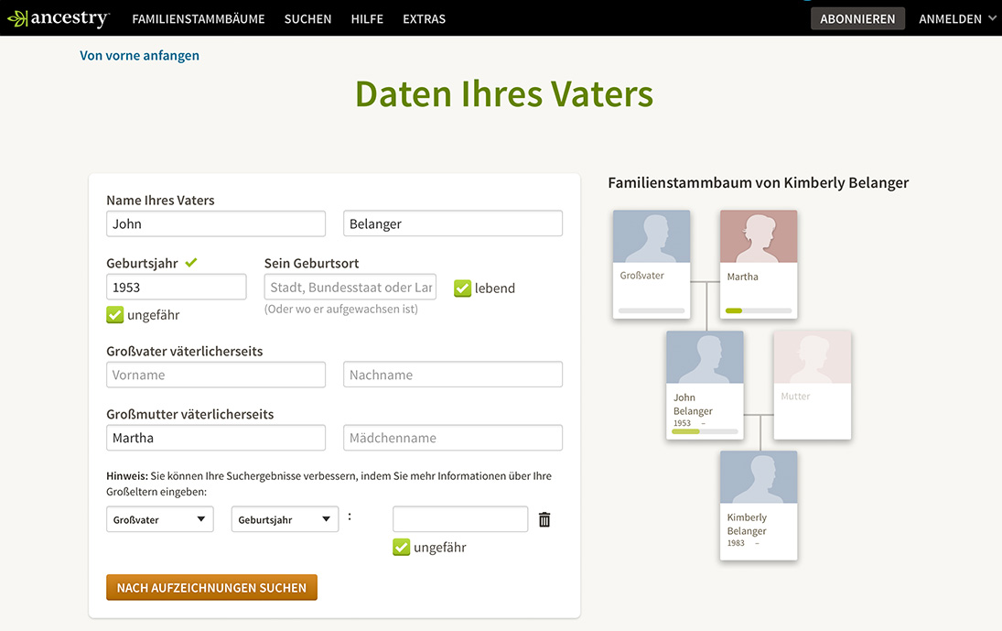Select the Mutter placeholder avatar
Viewport: 1002px width, 631px height.
(812, 357)
